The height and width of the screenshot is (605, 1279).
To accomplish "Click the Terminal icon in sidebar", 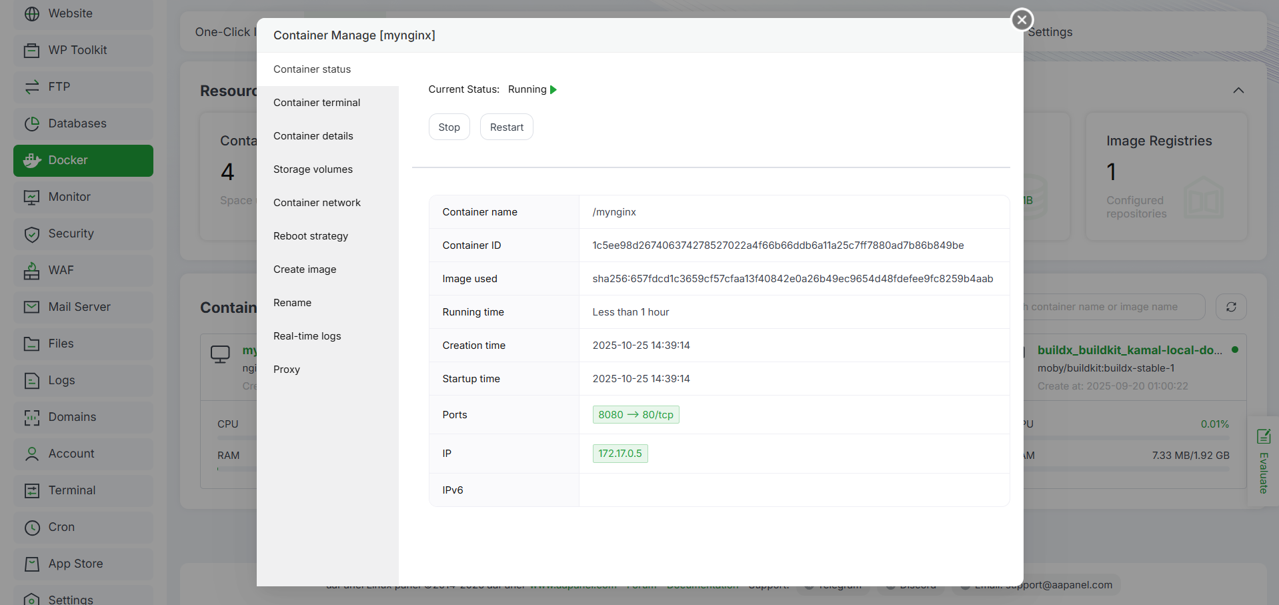I will pos(31,490).
